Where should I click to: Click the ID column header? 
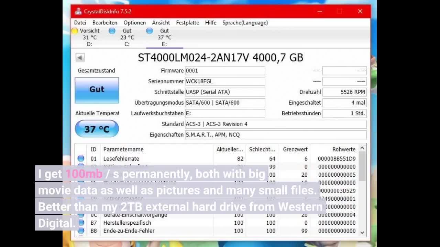click(93, 149)
